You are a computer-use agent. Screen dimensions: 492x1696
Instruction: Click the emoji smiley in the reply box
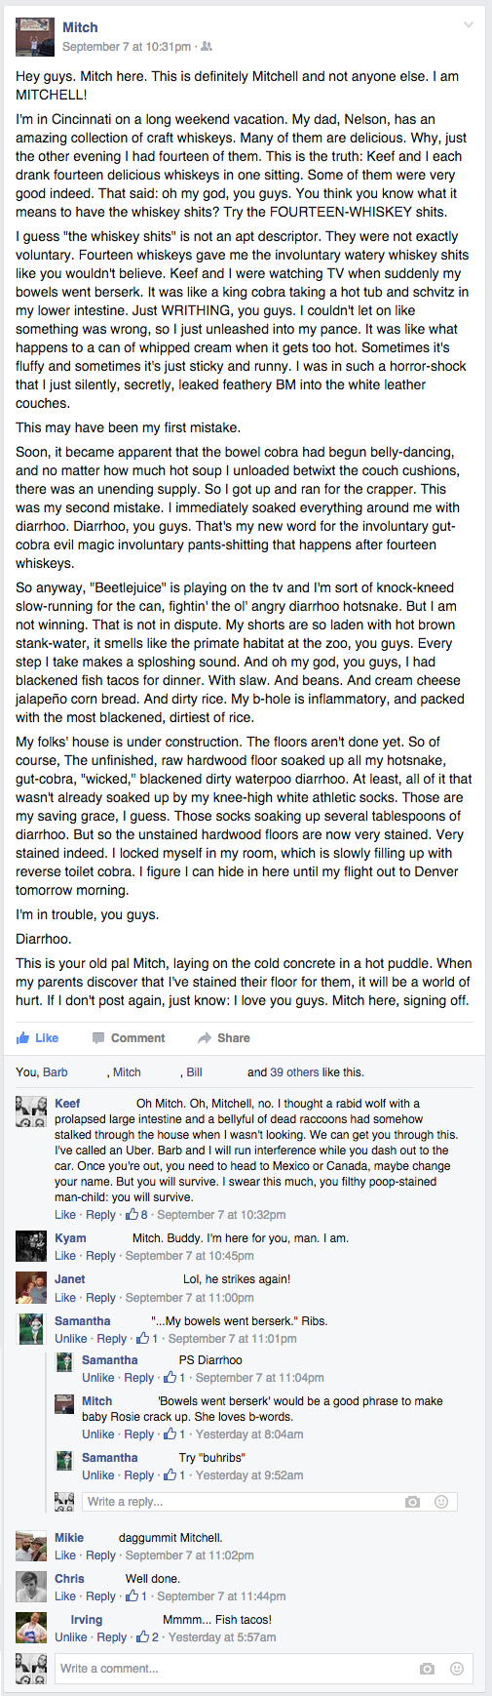pos(441,1502)
